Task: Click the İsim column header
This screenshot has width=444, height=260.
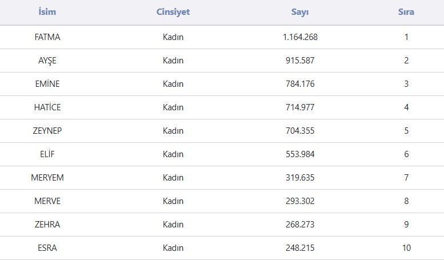Action: 47,12
